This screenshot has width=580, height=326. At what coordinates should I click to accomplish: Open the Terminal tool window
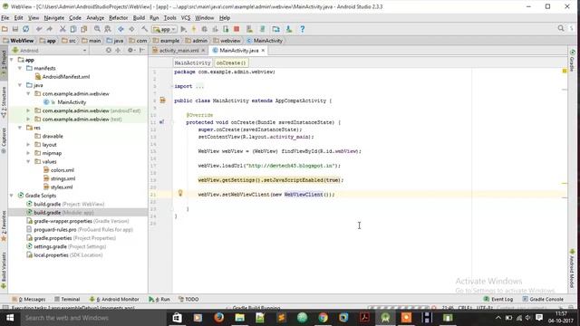tap(67, 299)
